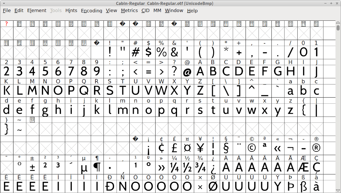Open the CID menu
341x193 pixels.
coord(145,11)
